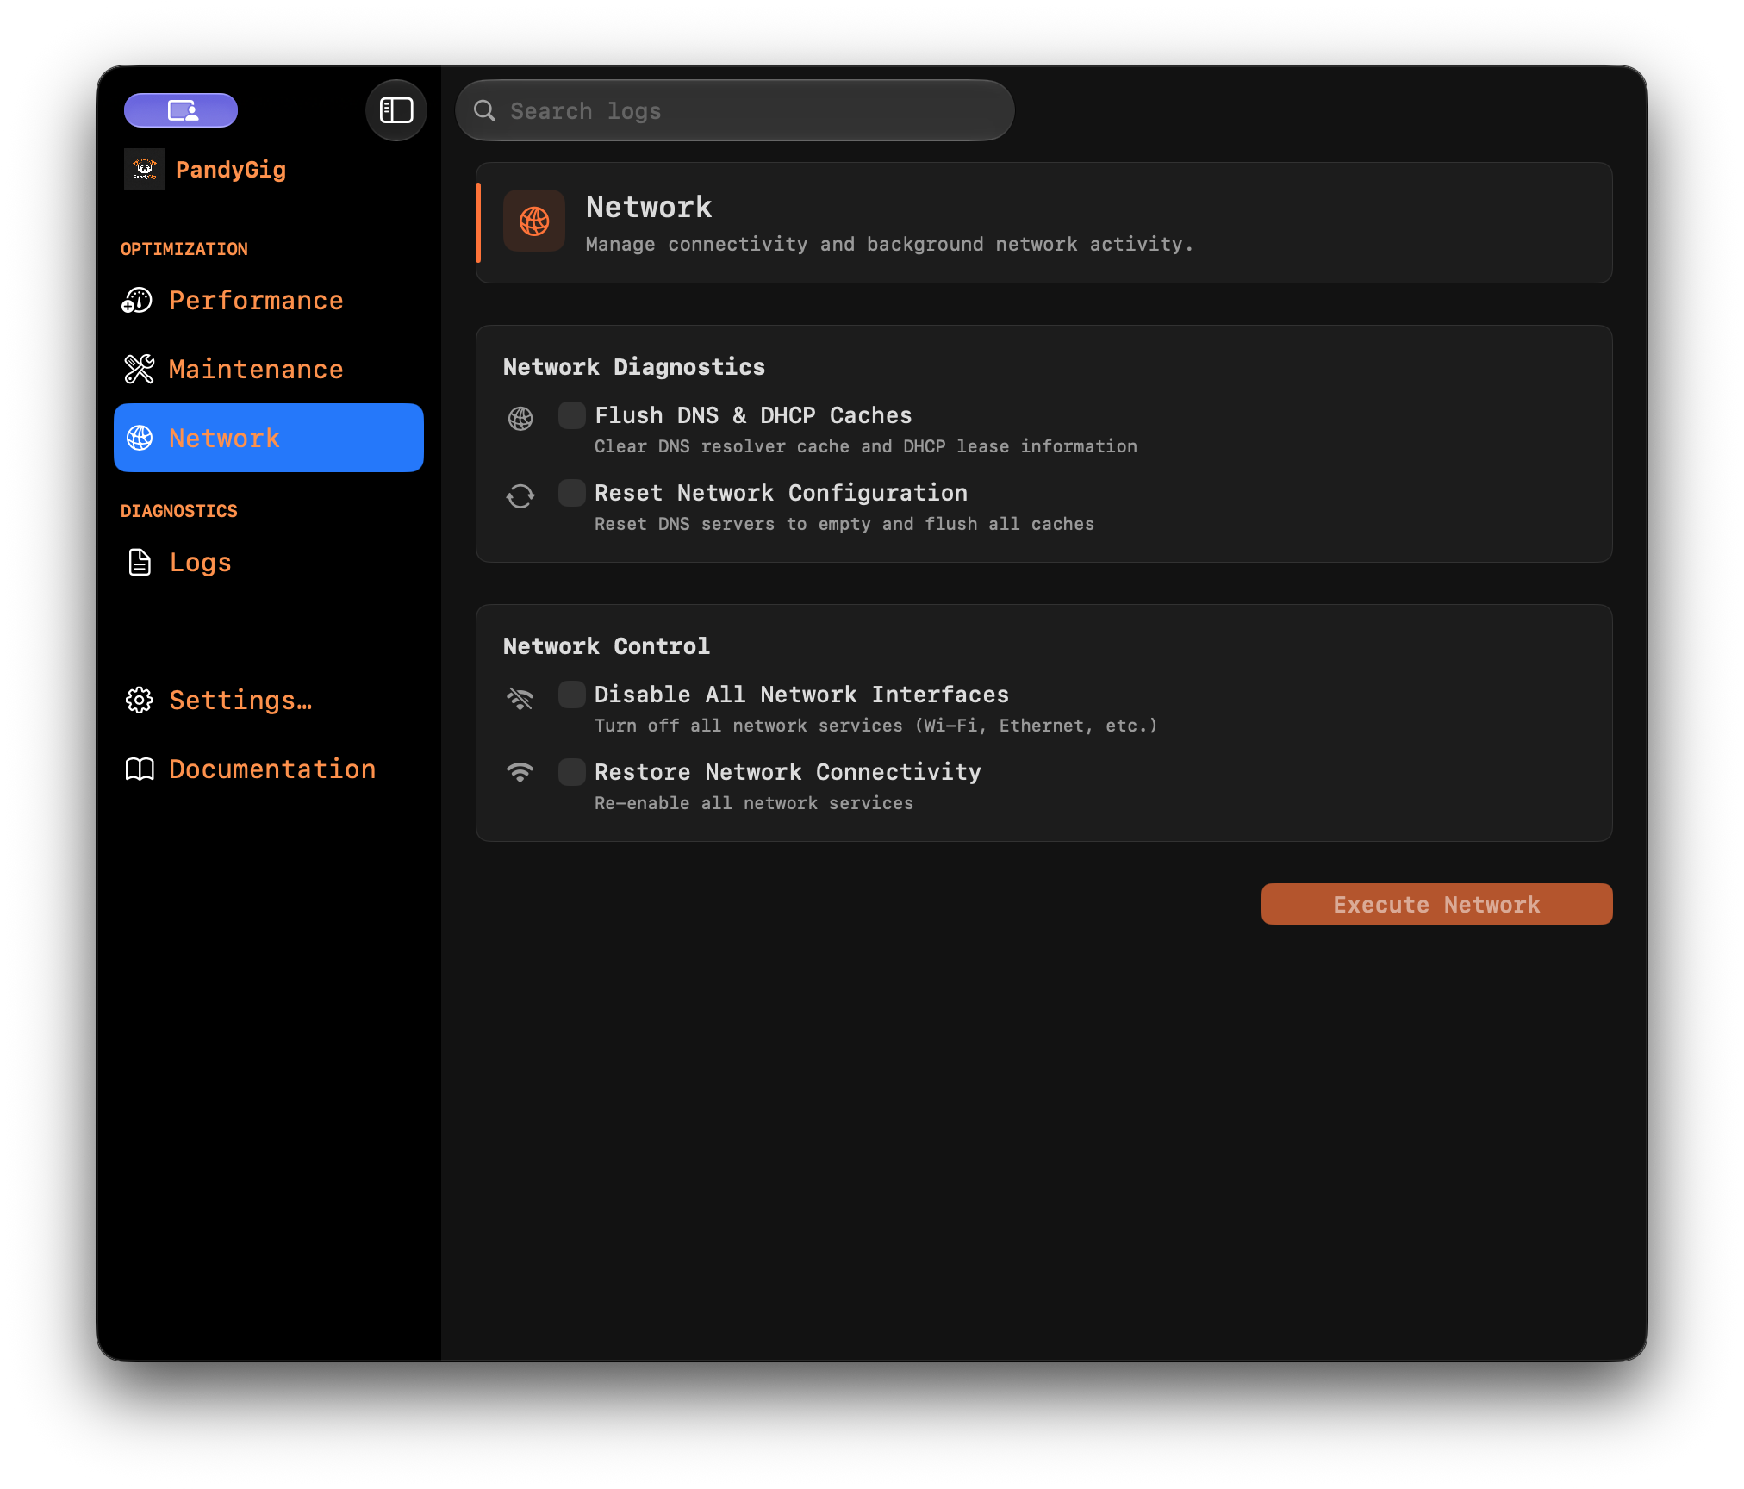Click the OPTIMIZATION section label
This screenshot has width=1744, height=1489.
[x=184, y=249]
